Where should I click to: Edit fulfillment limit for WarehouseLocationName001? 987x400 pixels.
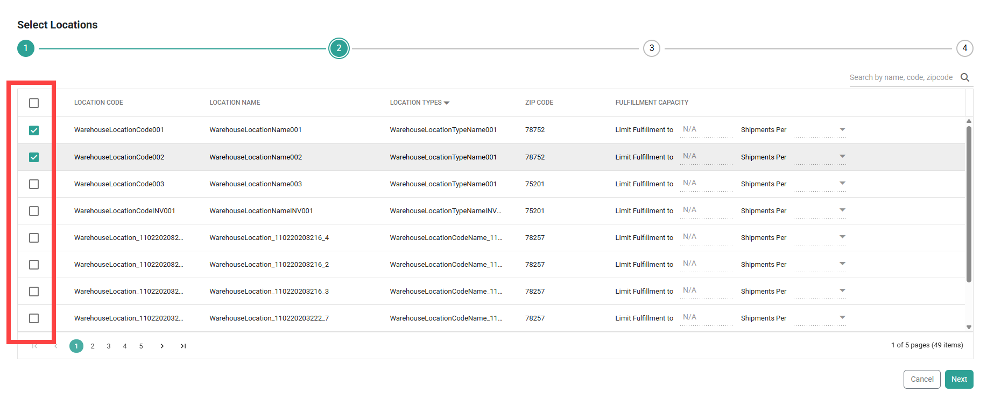click(706, 129)
